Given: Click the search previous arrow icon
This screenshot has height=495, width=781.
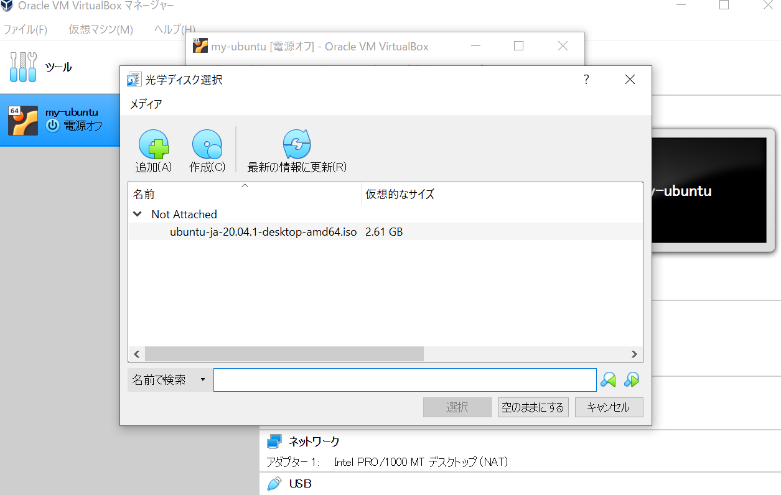Looking at the screenshot, I should click(608, 380).
